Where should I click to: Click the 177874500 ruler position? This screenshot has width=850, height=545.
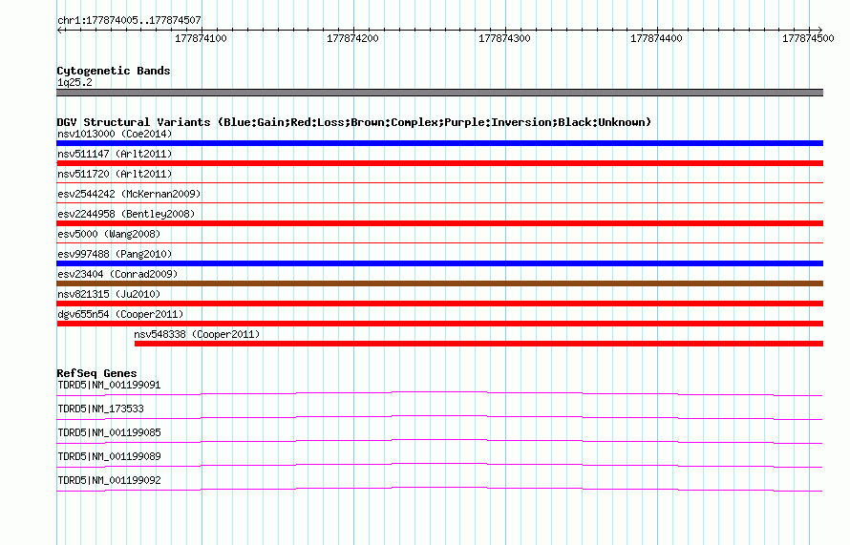[x=808, y=38]
